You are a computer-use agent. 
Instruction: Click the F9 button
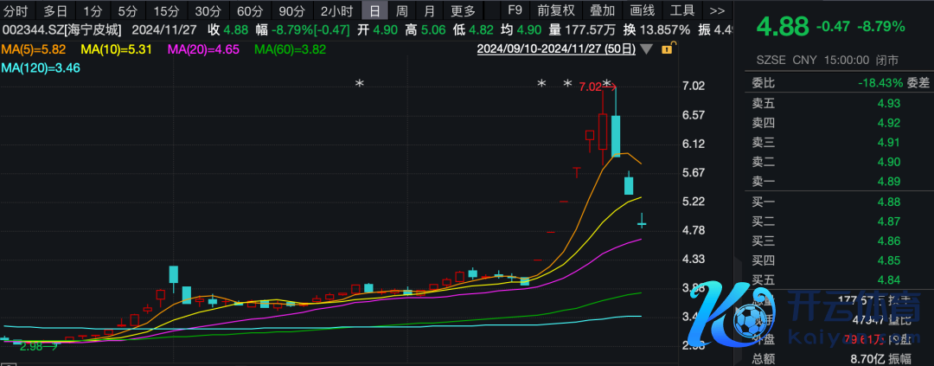(x=515, y=11)
